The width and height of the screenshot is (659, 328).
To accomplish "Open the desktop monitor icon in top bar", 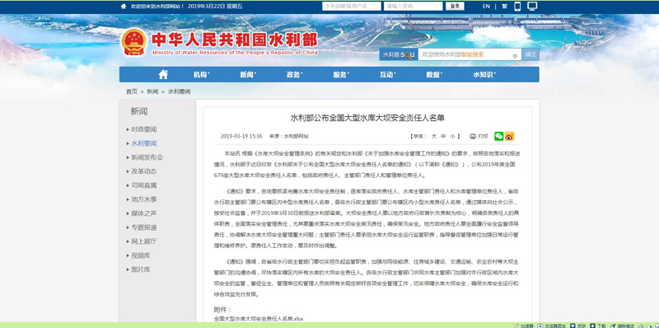I will point(532,7).
